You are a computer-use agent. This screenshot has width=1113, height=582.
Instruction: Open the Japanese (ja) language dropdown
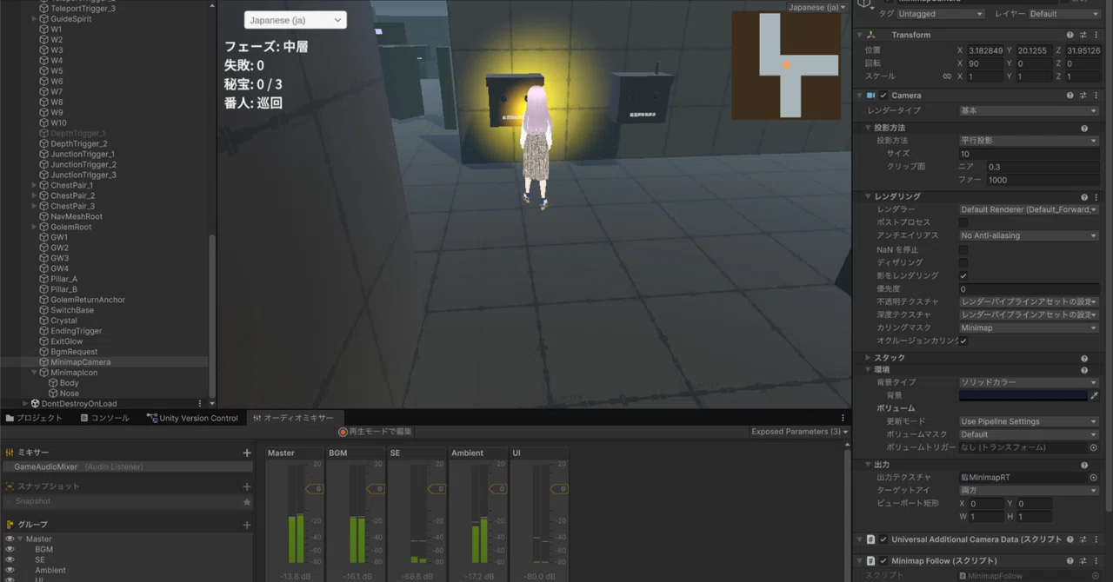[295, 20]
